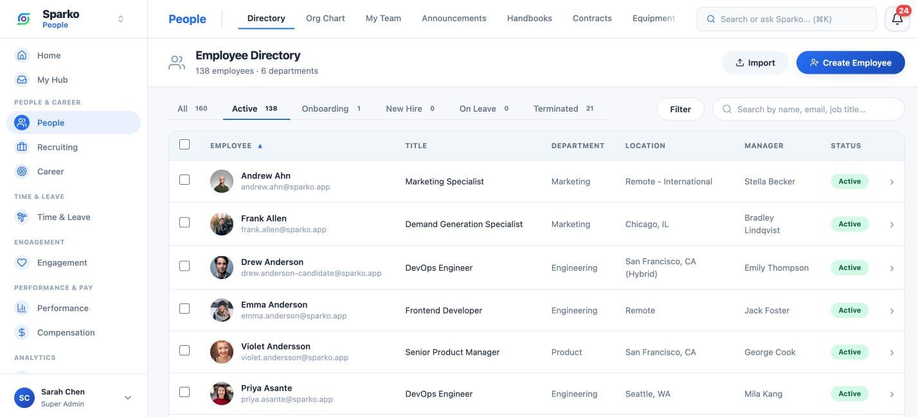Switch to the Org Chart tab
This screenshot has height=417, width=918.
325,18
